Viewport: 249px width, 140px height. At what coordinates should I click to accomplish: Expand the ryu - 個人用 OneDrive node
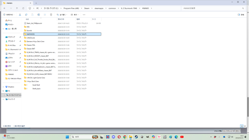click(x=3, y=29)
